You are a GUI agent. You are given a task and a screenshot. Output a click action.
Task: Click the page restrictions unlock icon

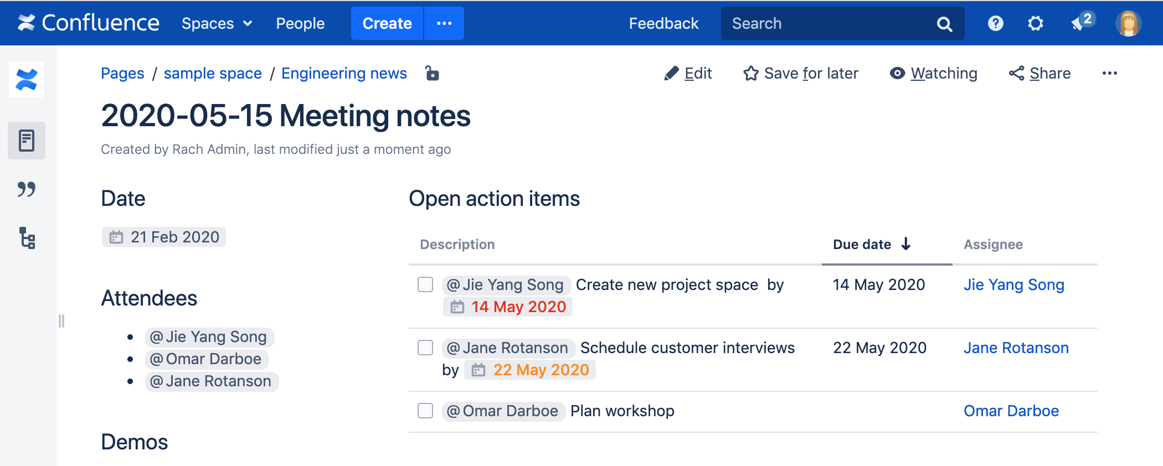click(x=432, y=73)
